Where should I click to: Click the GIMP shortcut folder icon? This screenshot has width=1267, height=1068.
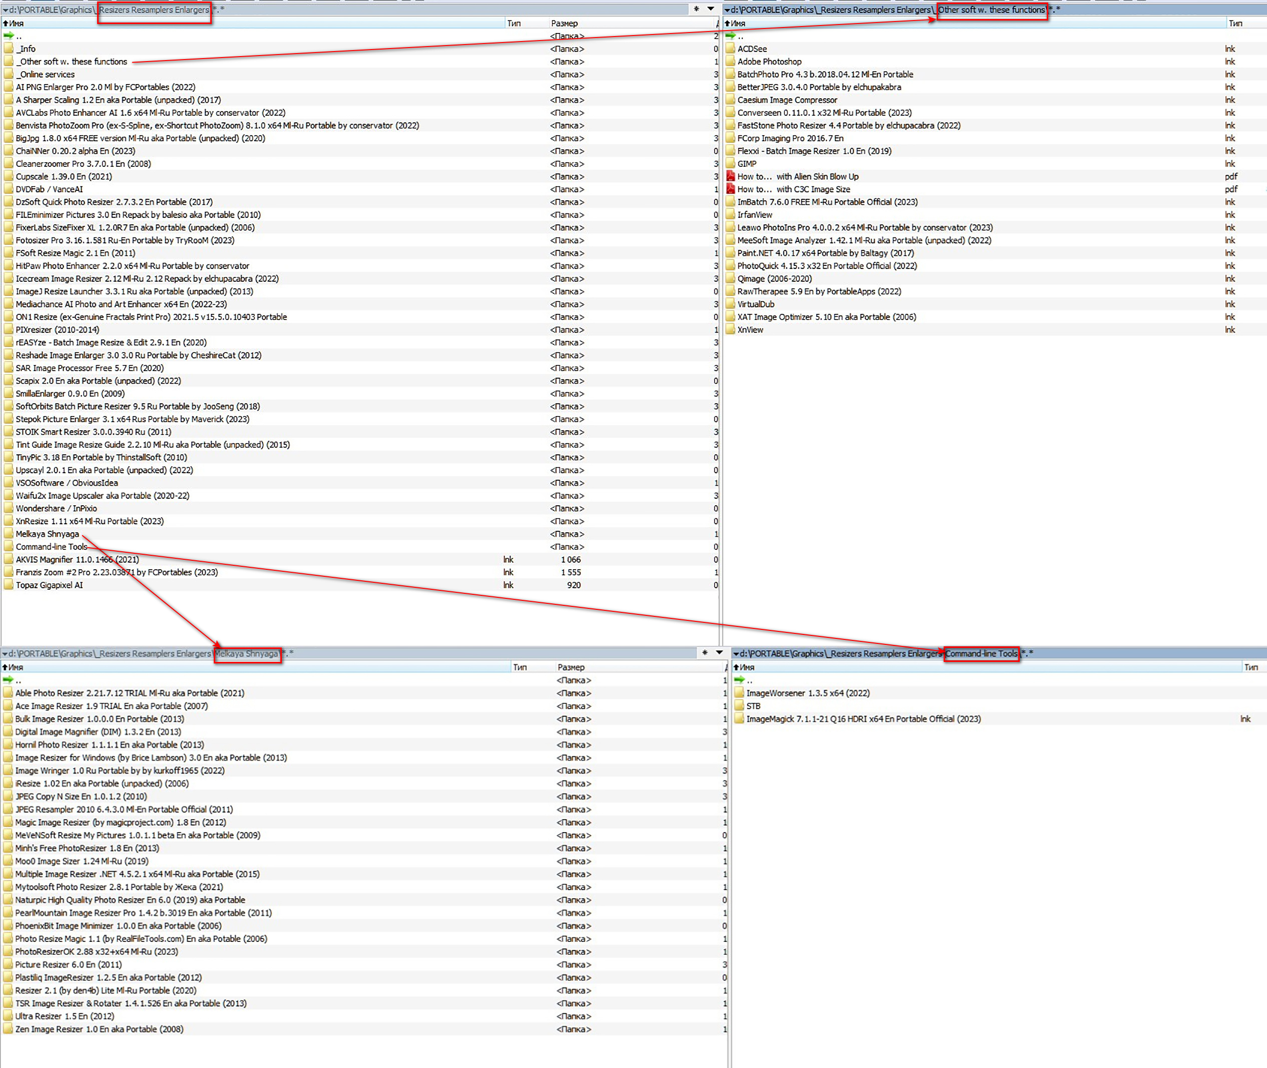[730, 163]
